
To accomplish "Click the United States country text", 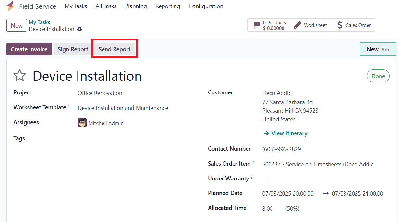I will 279,119.
